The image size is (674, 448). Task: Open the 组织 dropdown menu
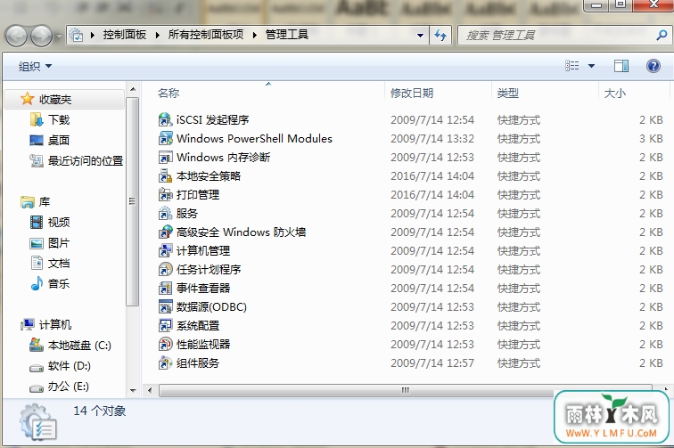(x=35, y=66)
